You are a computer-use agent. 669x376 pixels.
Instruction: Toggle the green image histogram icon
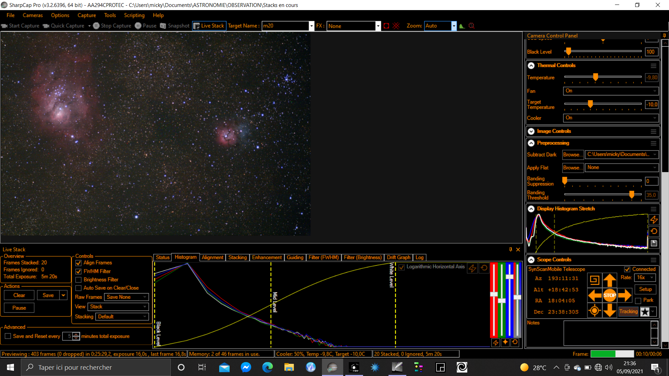pyautogui.click(x=462, y=26)
